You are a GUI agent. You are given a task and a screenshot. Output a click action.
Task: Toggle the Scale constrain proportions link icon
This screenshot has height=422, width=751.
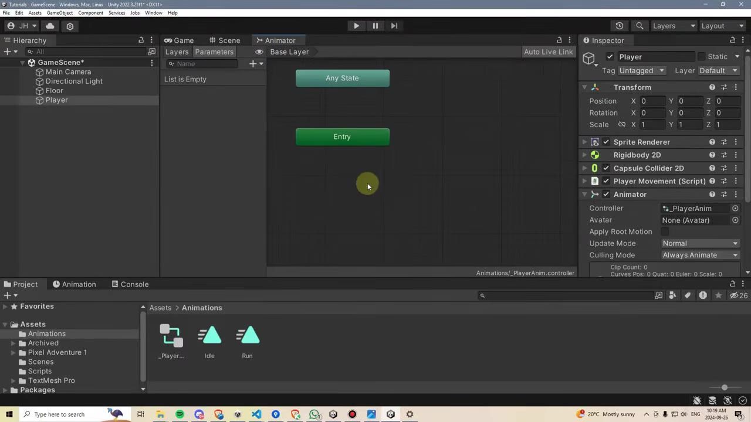(x=622, y=125)
